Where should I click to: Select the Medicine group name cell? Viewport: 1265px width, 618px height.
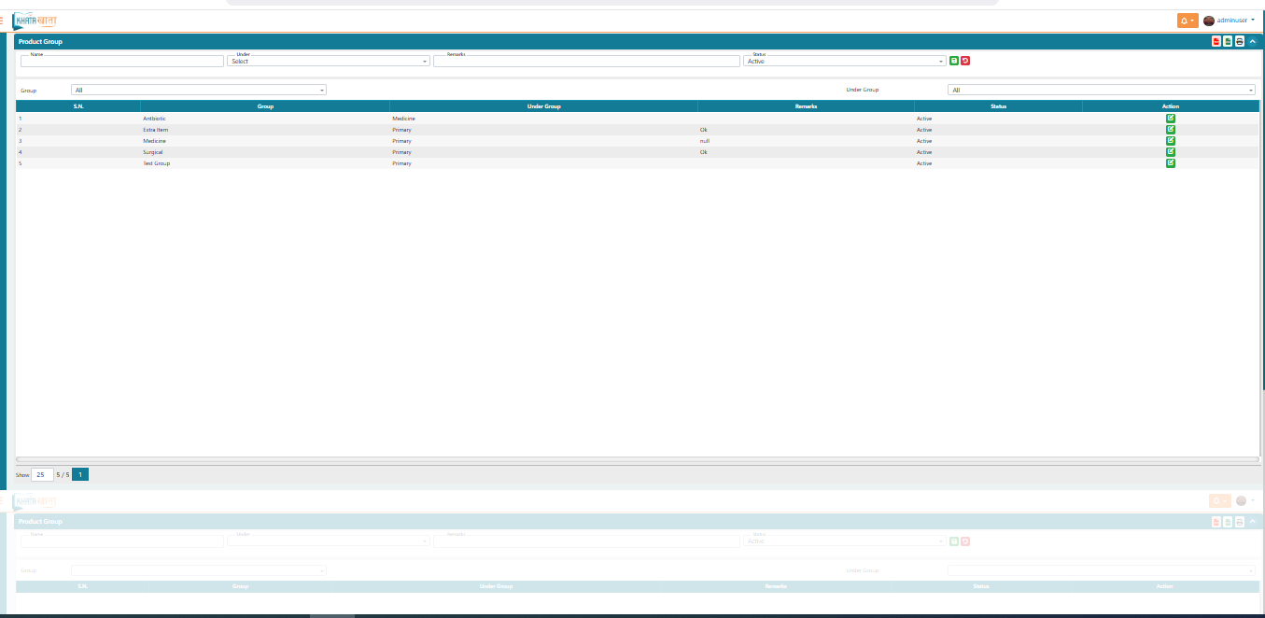pos(265,141)
